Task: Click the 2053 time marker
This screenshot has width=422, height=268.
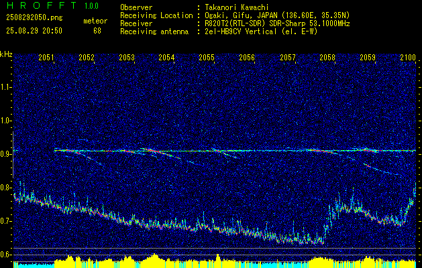Action: pos(127,58)
